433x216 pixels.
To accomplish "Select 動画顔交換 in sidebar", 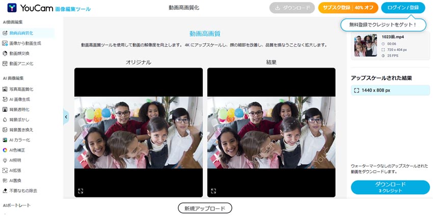I will pos(19,53).
